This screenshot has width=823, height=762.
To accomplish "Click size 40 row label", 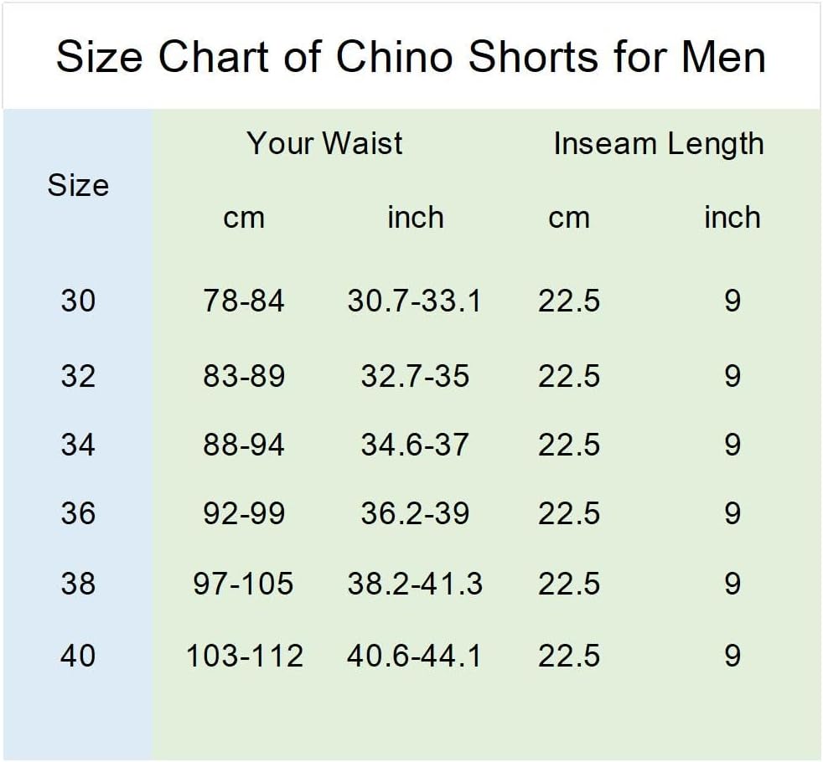I will [x=78, y=656].
